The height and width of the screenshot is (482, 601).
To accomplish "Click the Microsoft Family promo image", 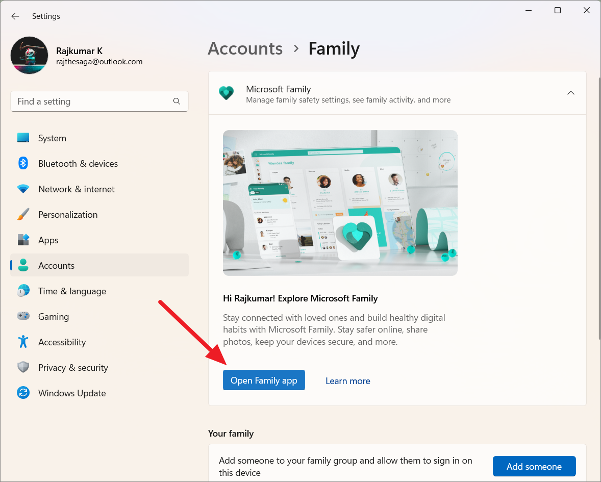I will (340, 202).
